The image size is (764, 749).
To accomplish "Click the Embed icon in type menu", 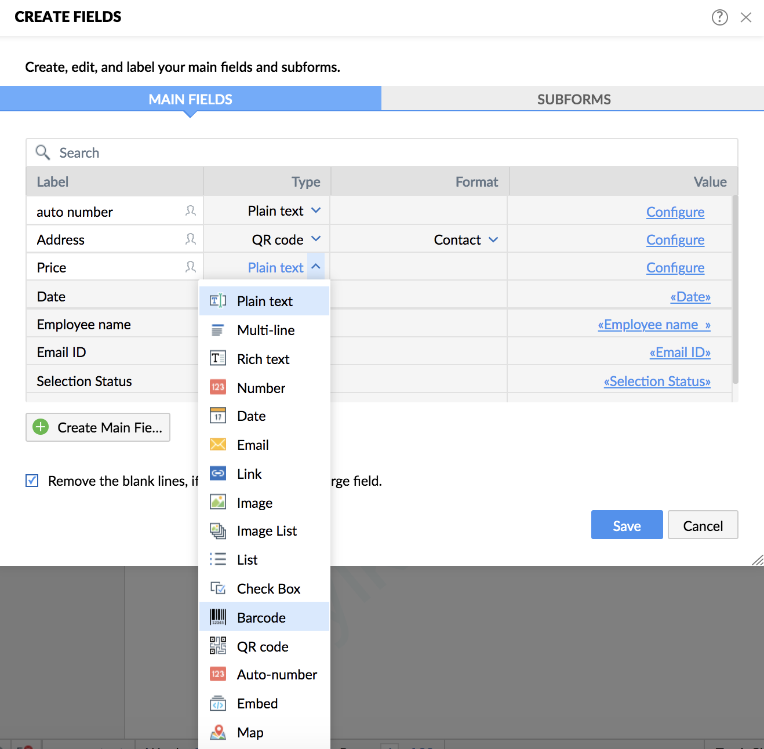I will click(x=218, y=703).
